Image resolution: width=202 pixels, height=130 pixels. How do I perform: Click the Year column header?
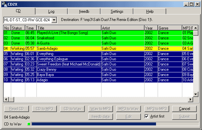tap(151, 28)
